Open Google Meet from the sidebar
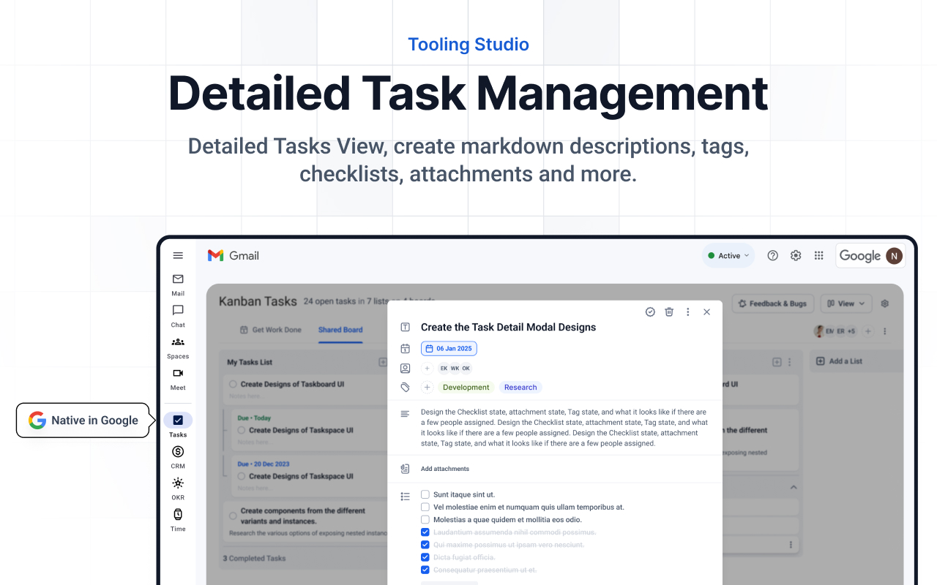Image resolution: width=937 pixels, height=585 pixels. (178, 373)
